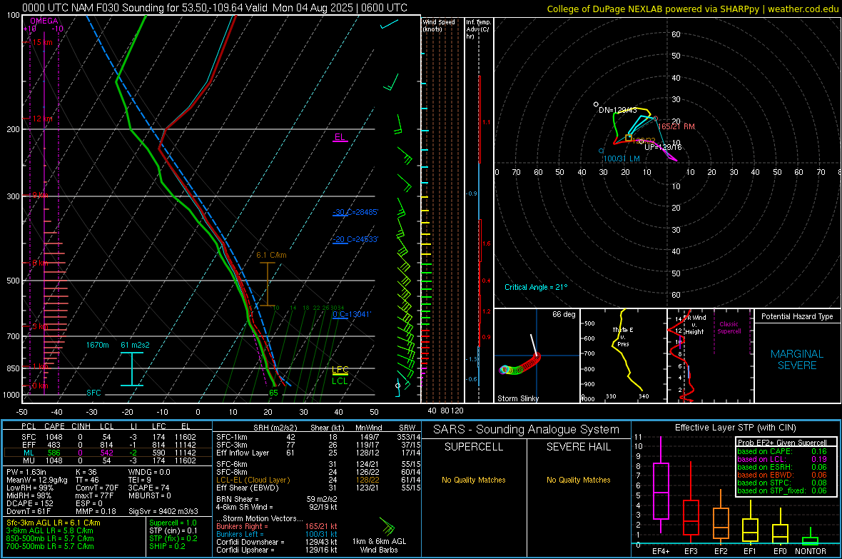The height and width of the screenshot is (559, 842).
Task: Click the cyan '1670m' effective inflow label
Action: 97,345
